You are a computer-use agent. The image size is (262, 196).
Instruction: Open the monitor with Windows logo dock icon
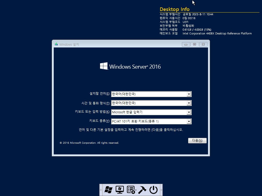pyautogui.click(x=120, y=190)
